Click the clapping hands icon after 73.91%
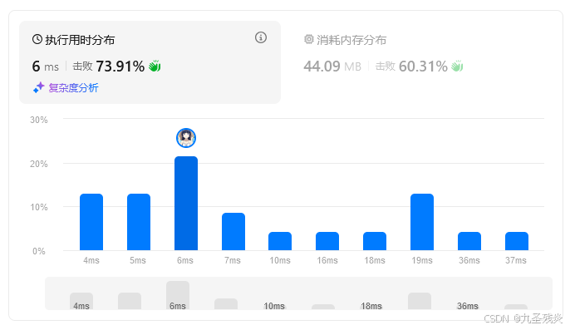The width and height of the screenshot is (570, 330). (x=155, y=66)
